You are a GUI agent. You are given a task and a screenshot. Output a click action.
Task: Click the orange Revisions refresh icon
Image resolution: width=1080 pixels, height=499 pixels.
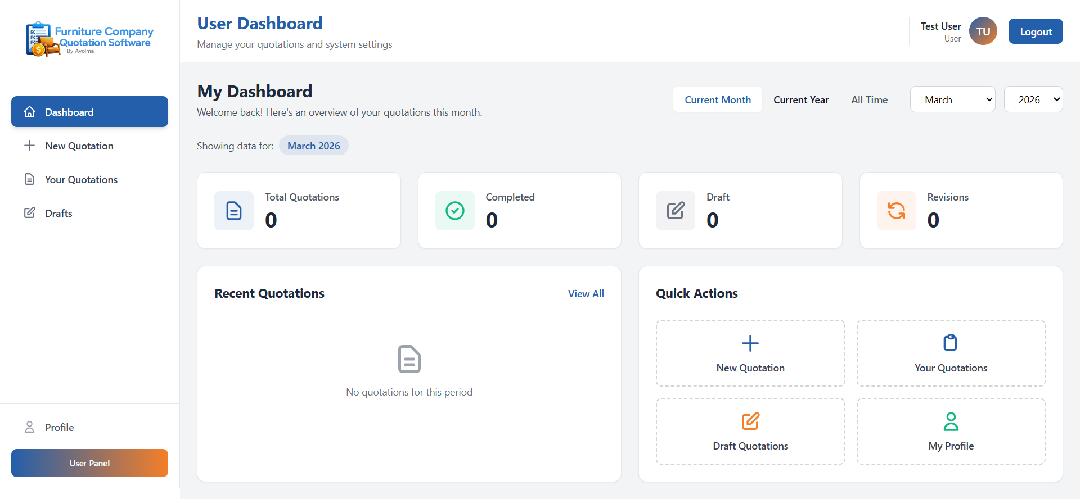coord(896,211)
